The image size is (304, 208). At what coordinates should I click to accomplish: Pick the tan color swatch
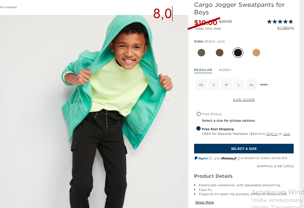click(256, 52)
